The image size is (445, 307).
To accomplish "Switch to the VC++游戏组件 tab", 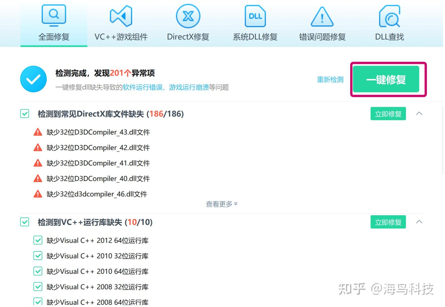I will (121, 36).
